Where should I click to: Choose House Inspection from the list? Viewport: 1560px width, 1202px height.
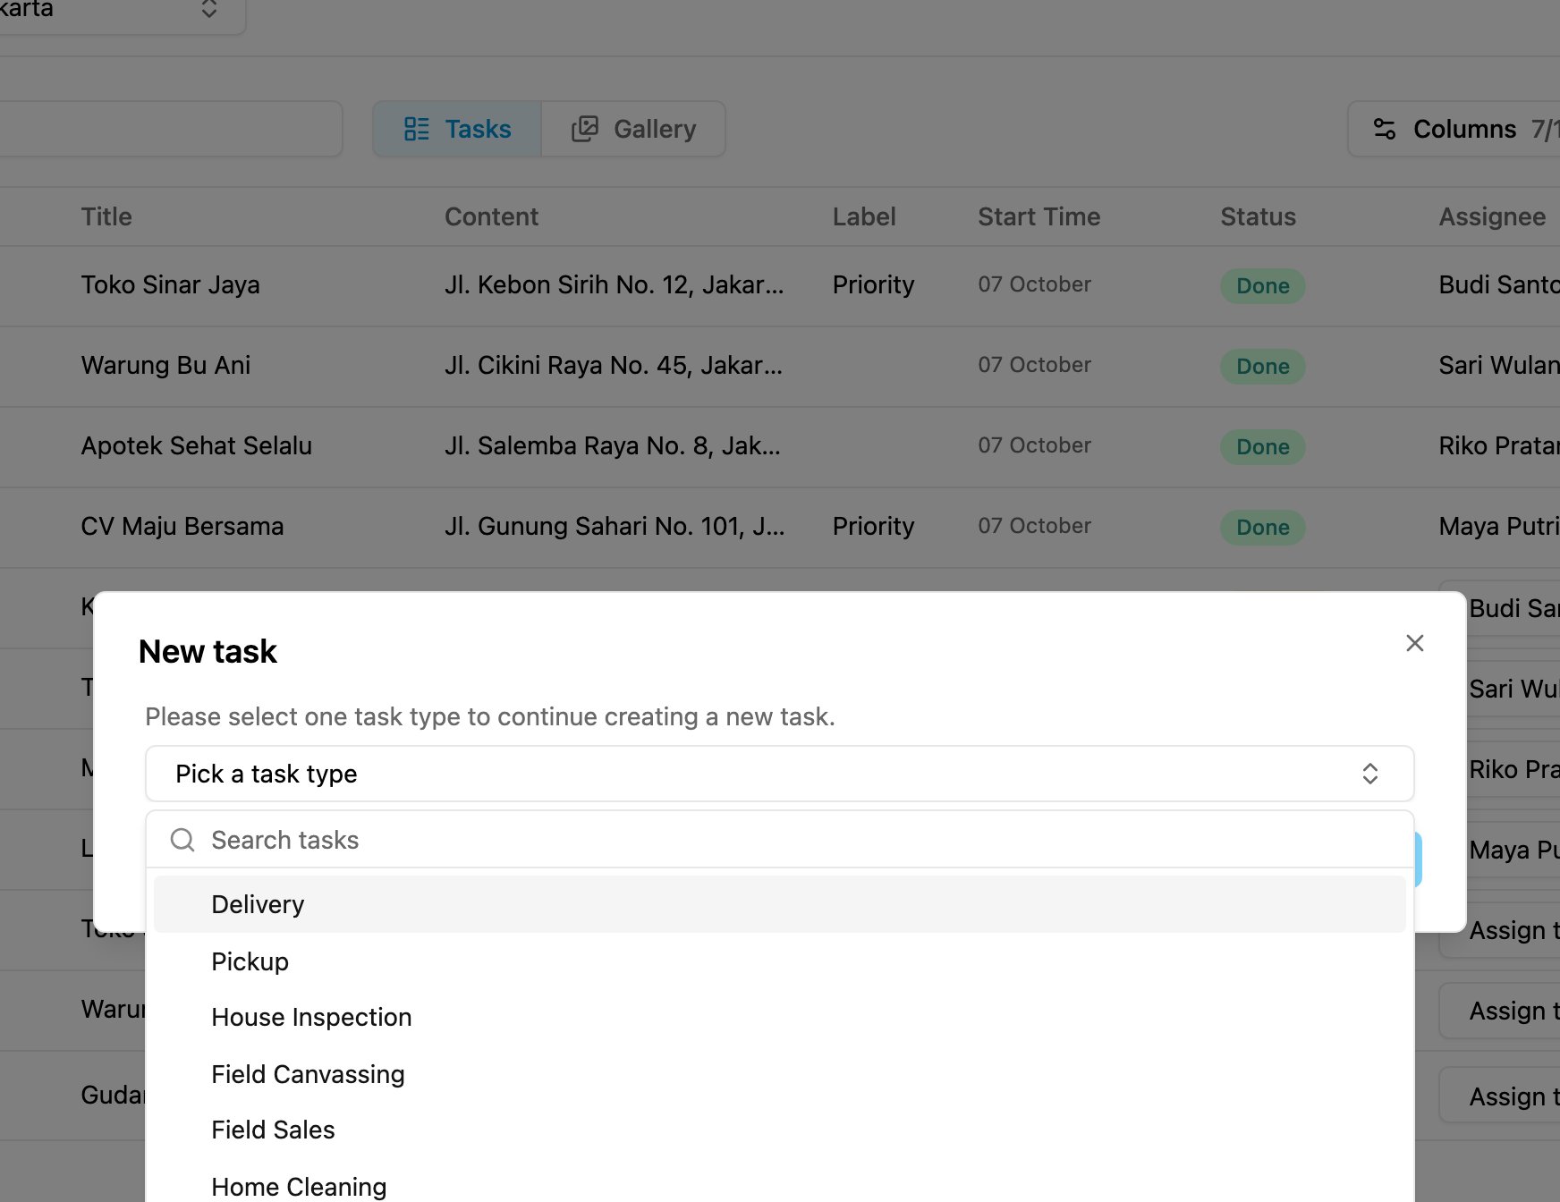point(779,1017)
